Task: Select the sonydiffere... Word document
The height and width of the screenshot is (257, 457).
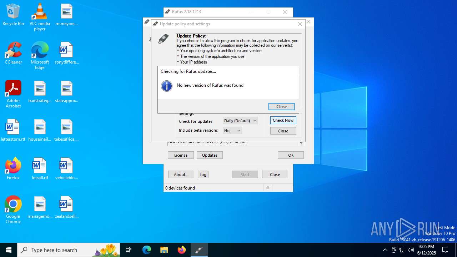Action: (x=66, y=54)
